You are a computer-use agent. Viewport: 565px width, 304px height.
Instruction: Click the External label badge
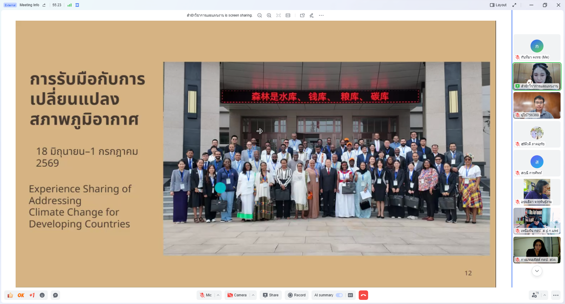[10, 5]
